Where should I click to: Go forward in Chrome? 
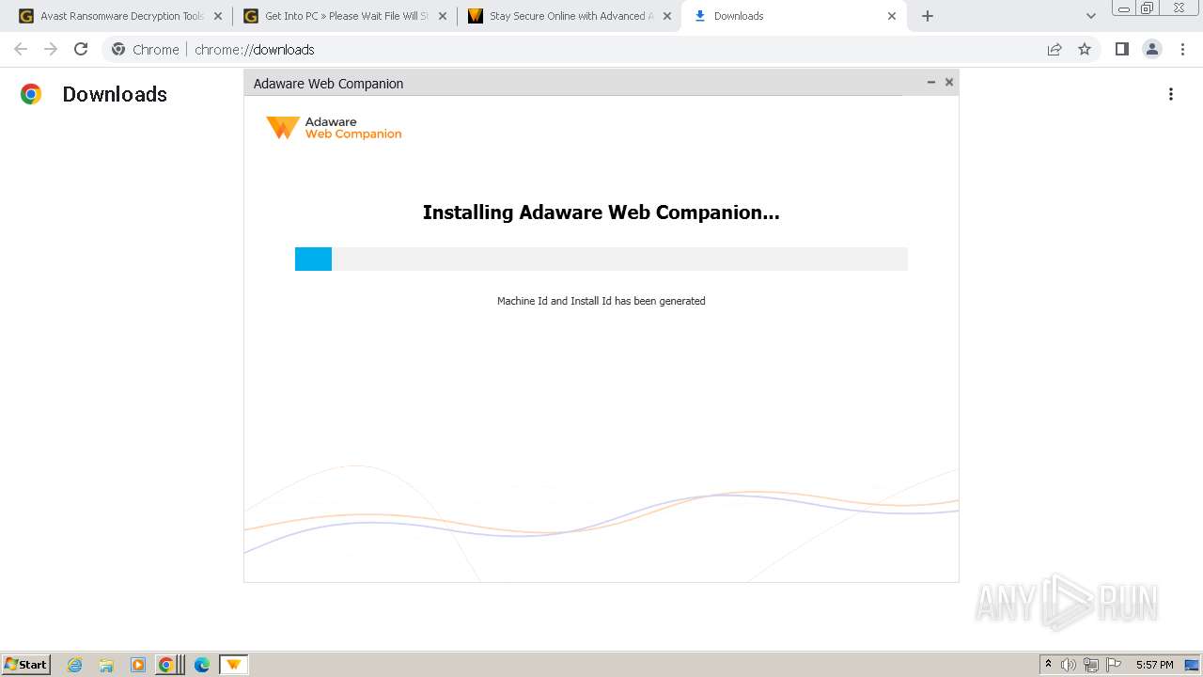click(x=51, y=49)
